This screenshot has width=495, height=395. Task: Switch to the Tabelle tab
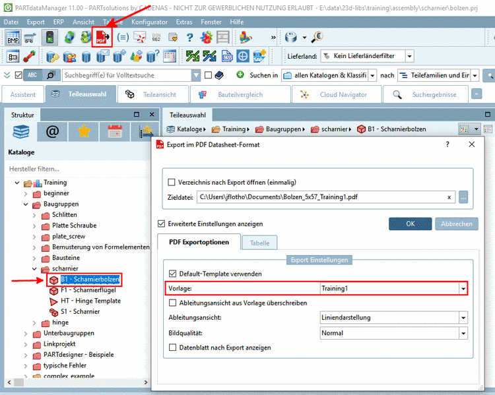(259, 243)
